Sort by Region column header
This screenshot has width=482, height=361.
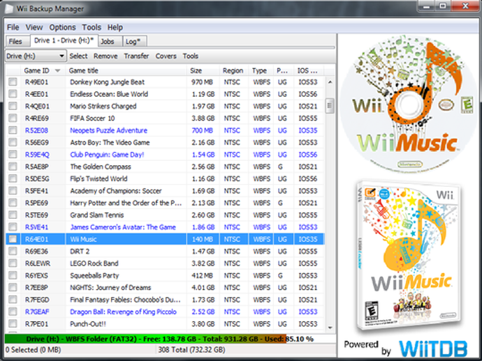tap(233, 70)
